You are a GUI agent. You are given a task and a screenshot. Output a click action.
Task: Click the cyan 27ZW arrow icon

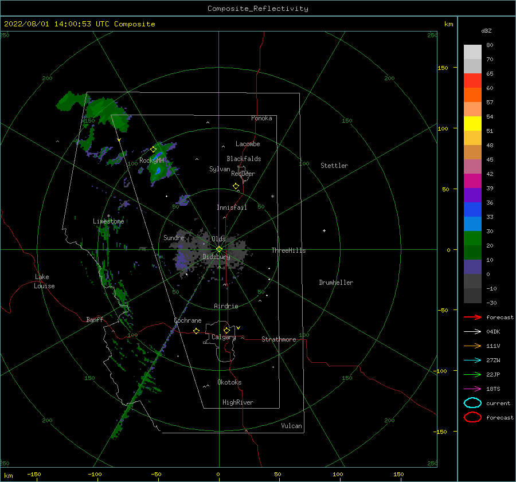(x=472, y=360)
